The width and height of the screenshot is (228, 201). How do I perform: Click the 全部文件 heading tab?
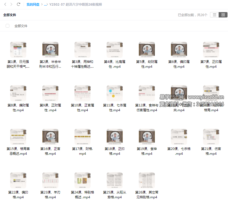[10, 15]
